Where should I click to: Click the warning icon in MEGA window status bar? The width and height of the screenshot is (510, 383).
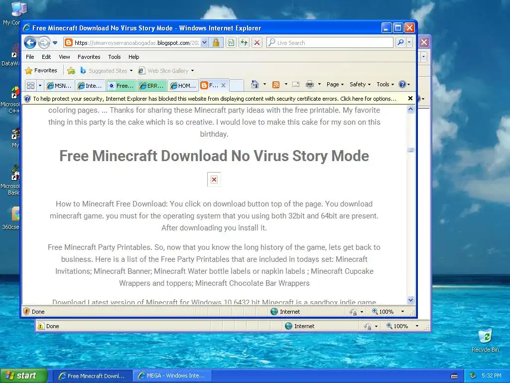pos(41,326)
